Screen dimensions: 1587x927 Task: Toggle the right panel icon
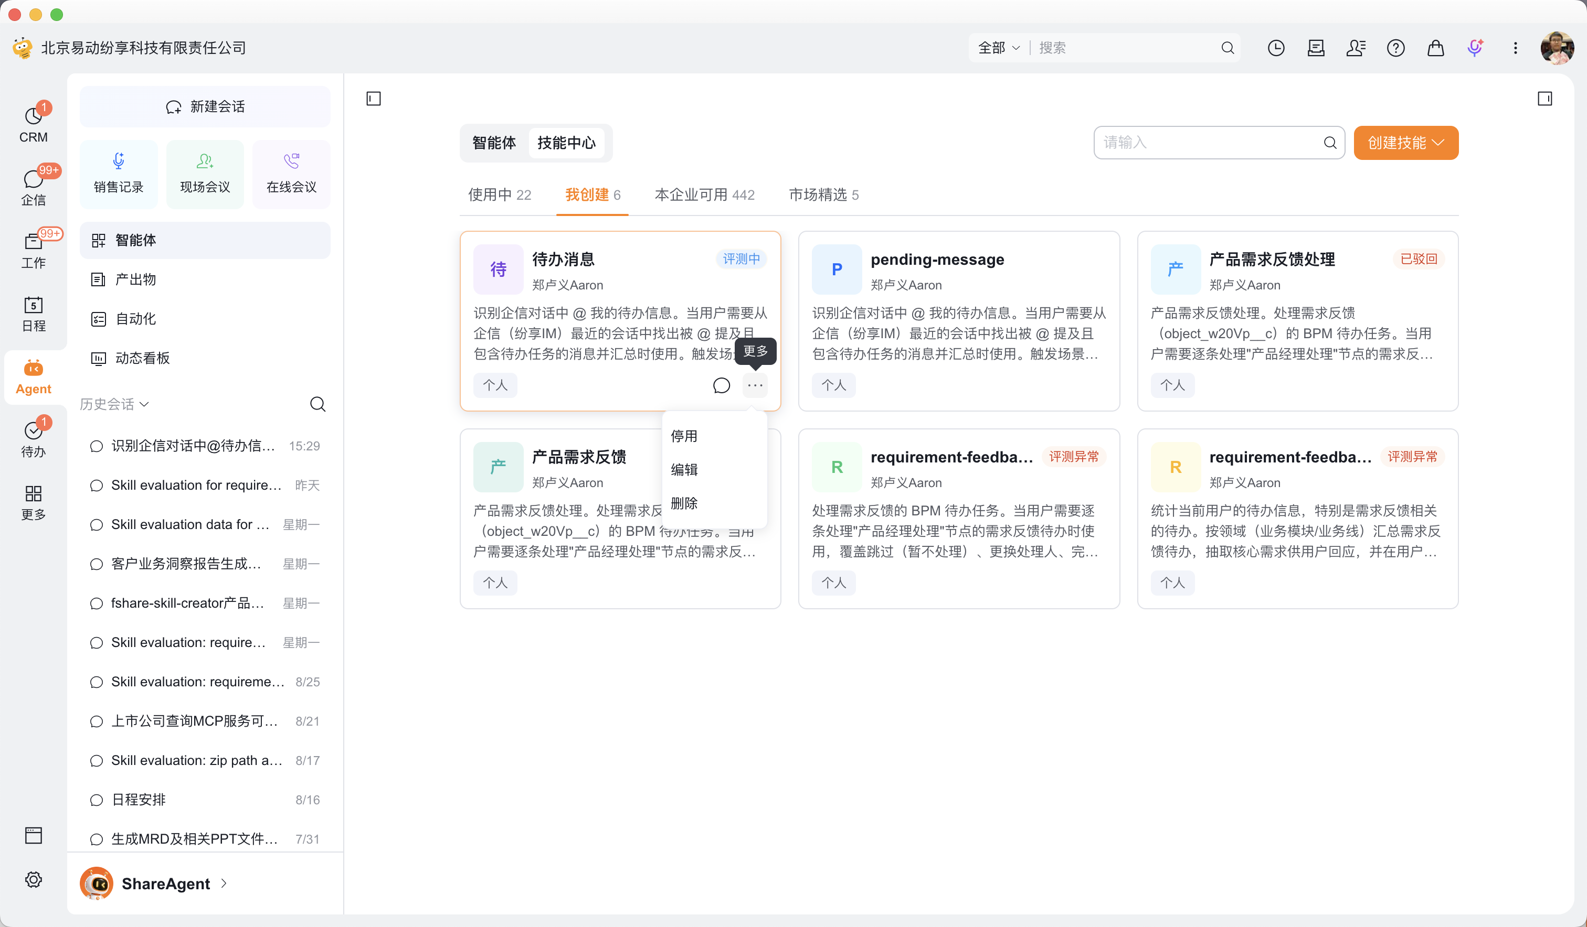point(1544,99)
